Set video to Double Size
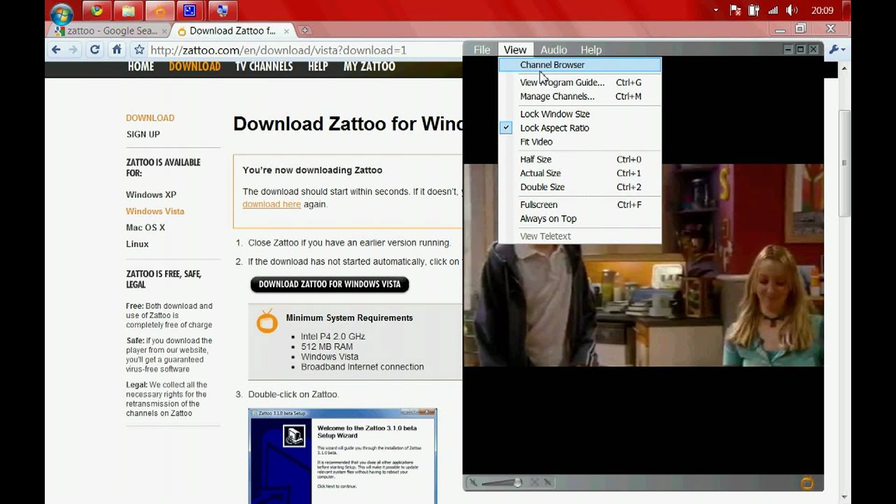This screenshot has height=504, width=896. pos(580,188)
